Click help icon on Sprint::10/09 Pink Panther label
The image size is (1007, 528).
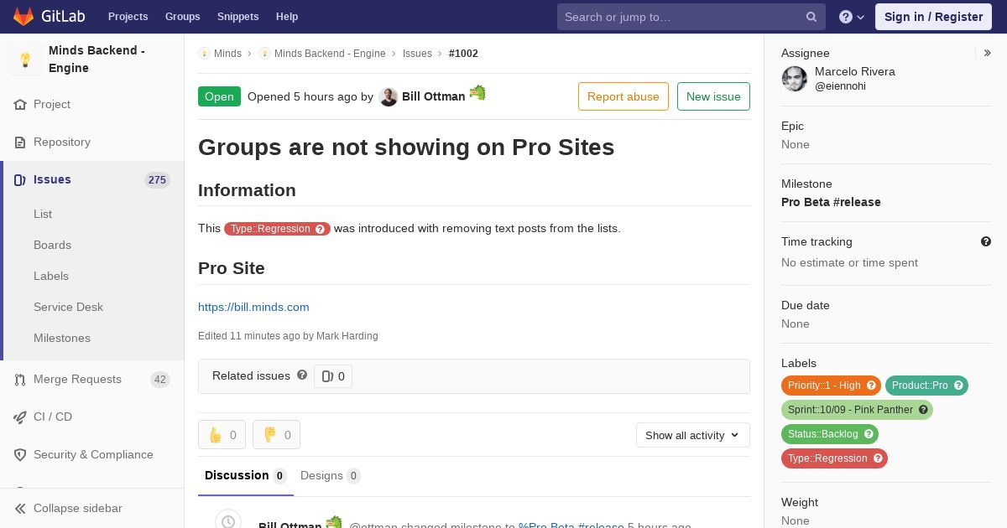coord(923,410)
